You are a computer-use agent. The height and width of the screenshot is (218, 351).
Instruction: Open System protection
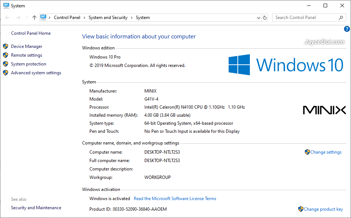[29, 64]
